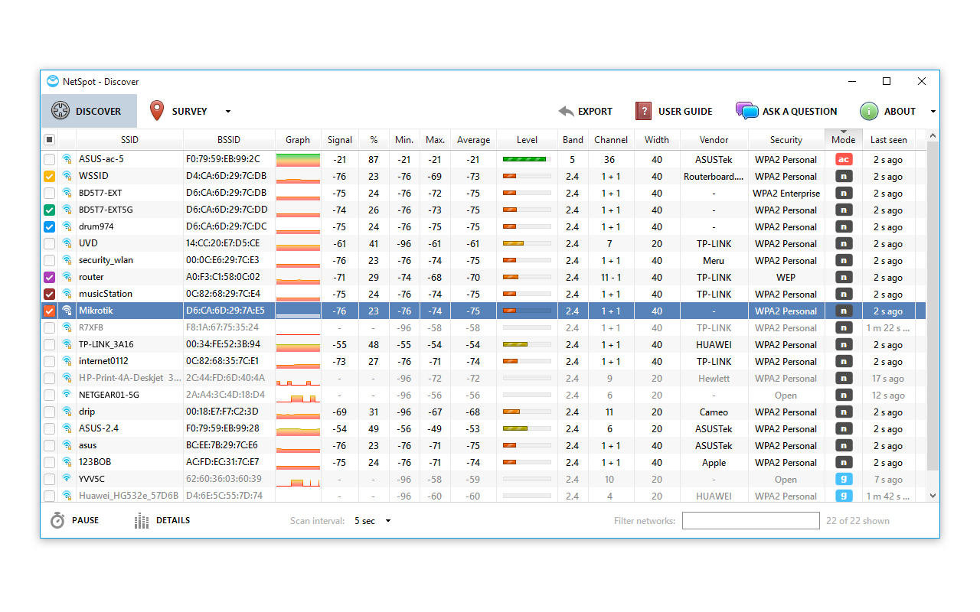Open the Scan interval 5 sec dropdown
980x612 pixels.
[372, 521]
